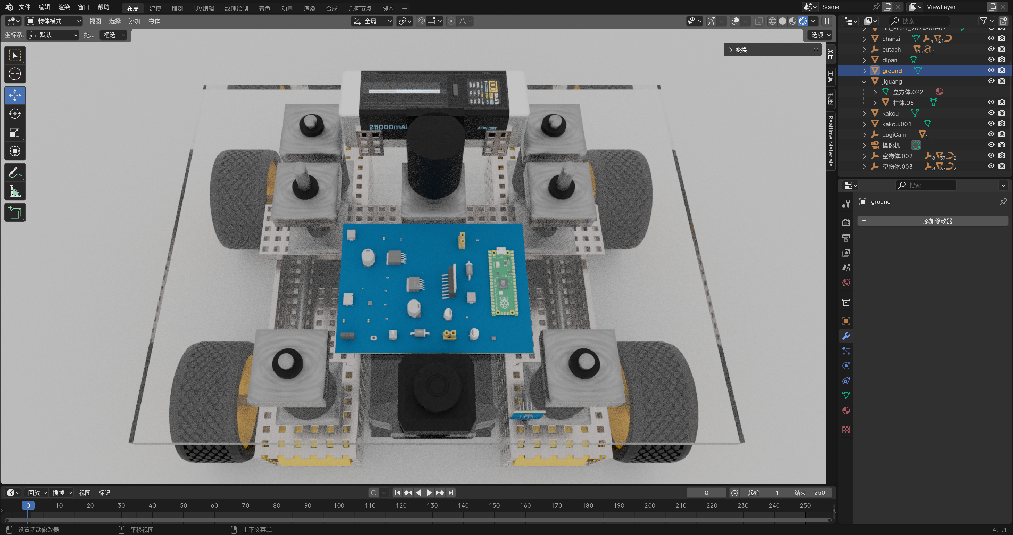Viewport: 1013px width, 535px height.
Task: Select the Rotate tool in toolbar
Action: point(15,114)
